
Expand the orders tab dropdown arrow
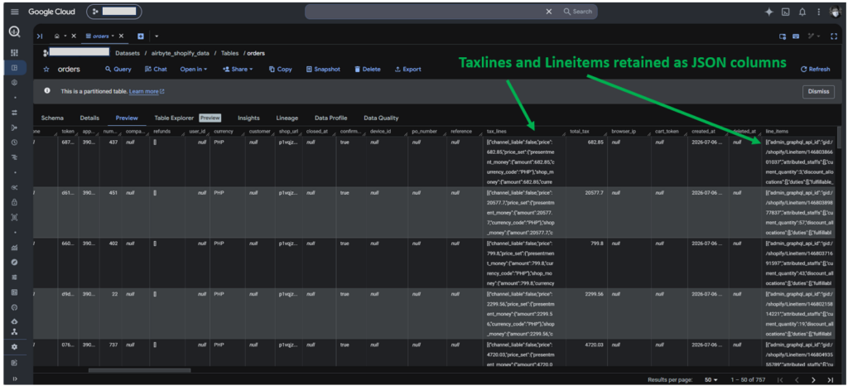tap(113, 36)
